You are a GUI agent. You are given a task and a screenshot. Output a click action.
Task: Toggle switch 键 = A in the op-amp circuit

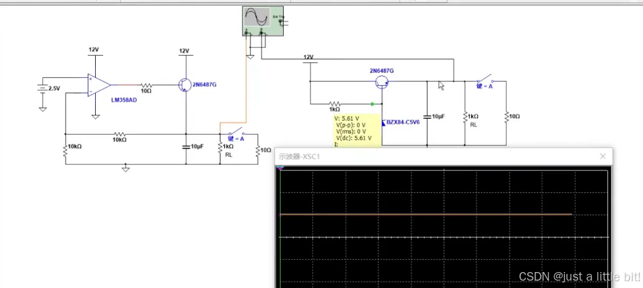click(235, 132)
